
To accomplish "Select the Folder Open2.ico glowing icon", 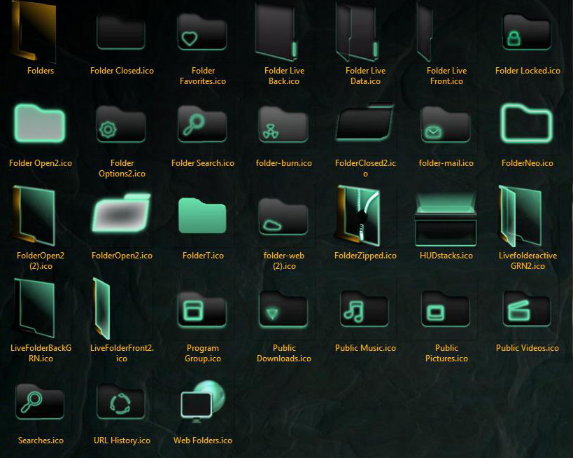I will click(39, 123).
